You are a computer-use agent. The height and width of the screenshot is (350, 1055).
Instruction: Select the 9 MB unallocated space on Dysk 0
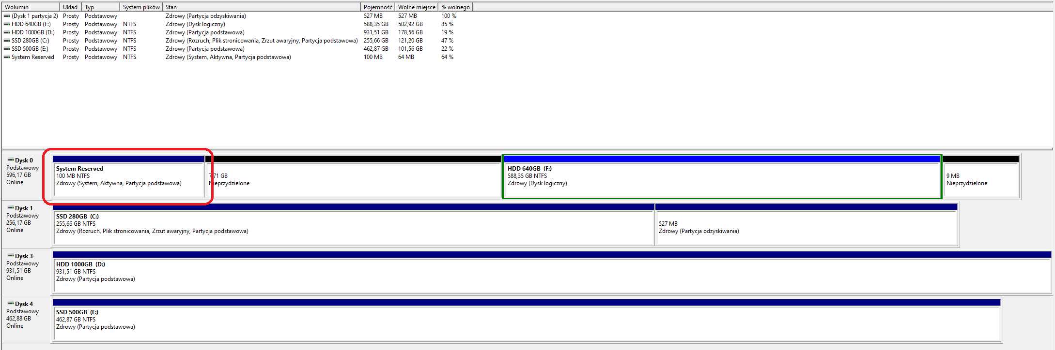tap(981, 176)
